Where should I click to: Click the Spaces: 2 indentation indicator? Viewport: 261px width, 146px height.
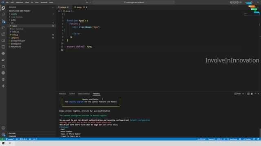point(212,139)
